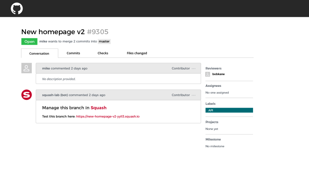Image resolution: width=309 pixels, height=193 pixels.
Task: Click the Milestone section heading
Action: click(213, 139)
